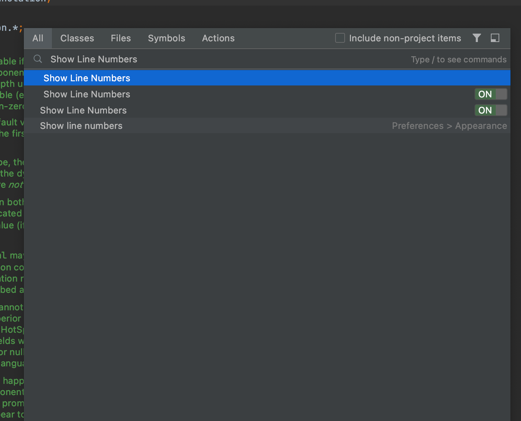
Task: Select the highlighted Show Line Numbers result
Action: [x=87, y=78]
